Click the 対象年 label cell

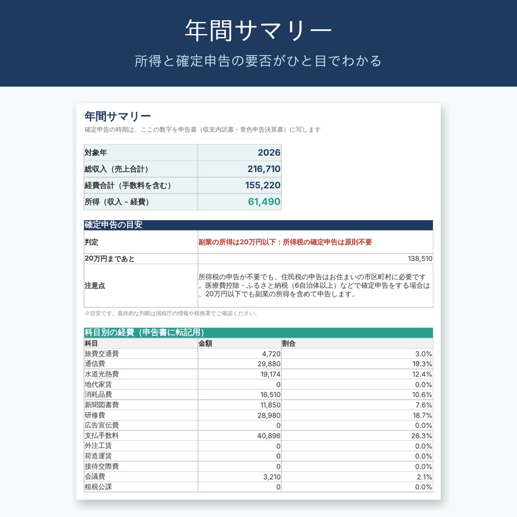point(141,152)
